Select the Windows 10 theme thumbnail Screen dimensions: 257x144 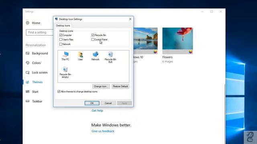point(145,41)
